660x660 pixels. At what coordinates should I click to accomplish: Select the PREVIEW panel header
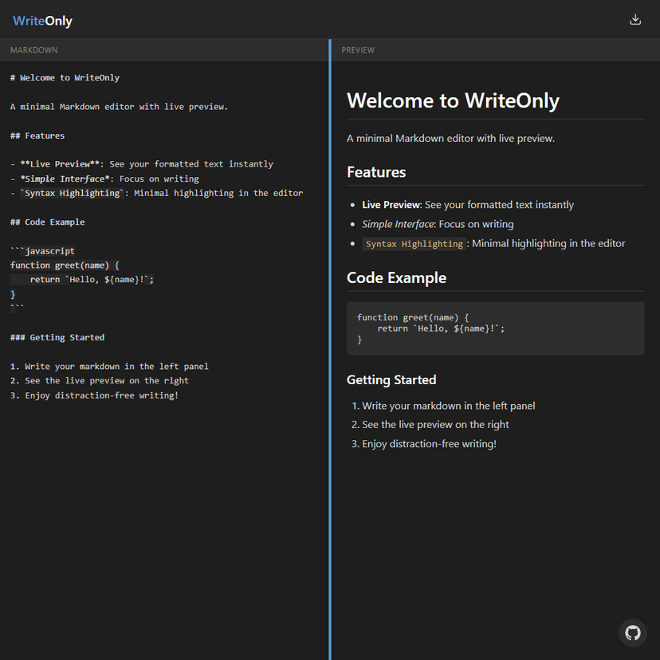[x=358, y=50]
